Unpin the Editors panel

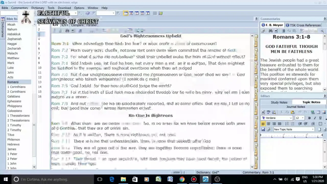coord(325,96)
